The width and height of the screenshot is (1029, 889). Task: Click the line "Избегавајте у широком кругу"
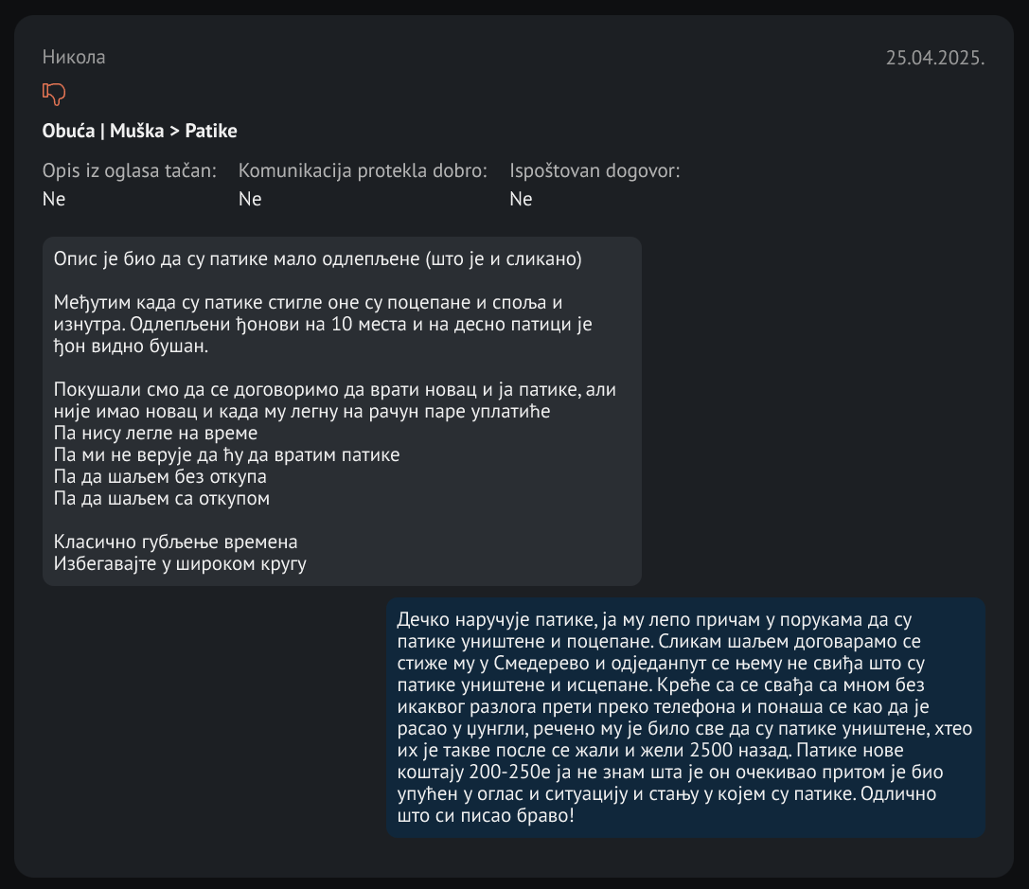tap(180, 563)
